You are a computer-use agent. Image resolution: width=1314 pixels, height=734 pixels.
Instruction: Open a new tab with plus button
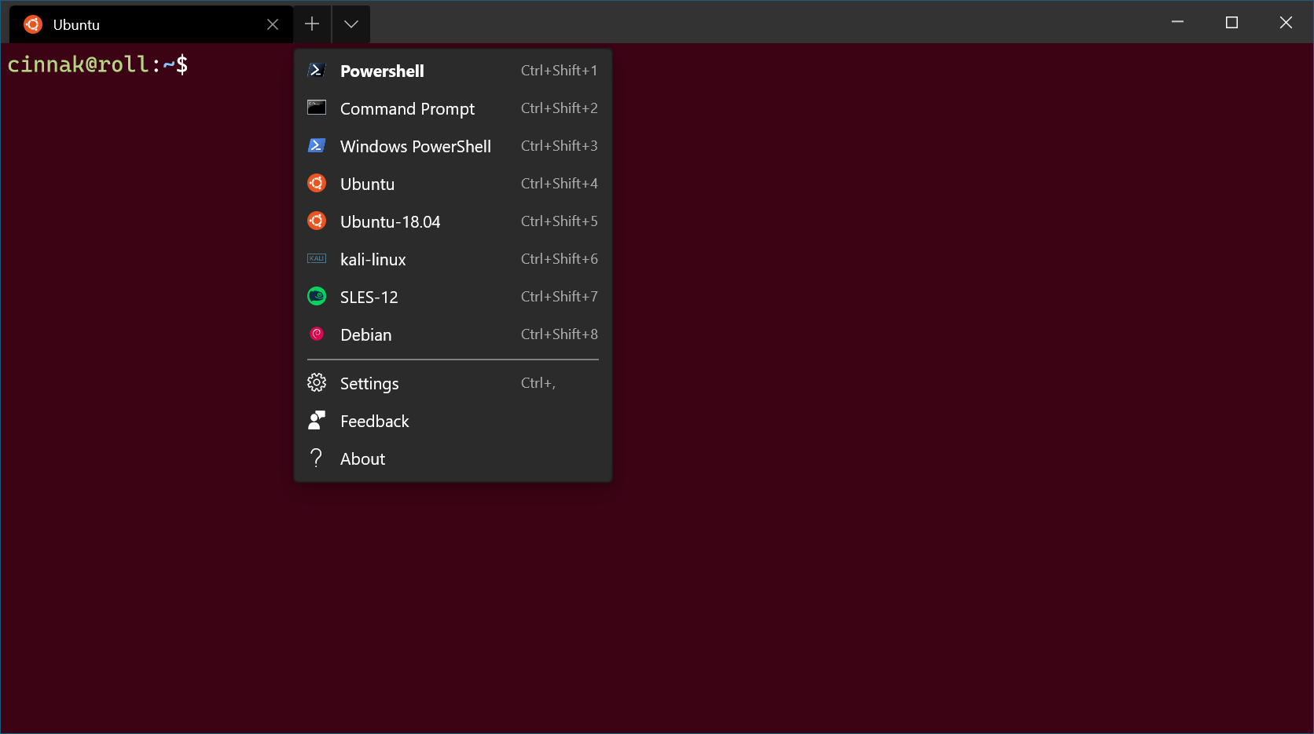312,24
